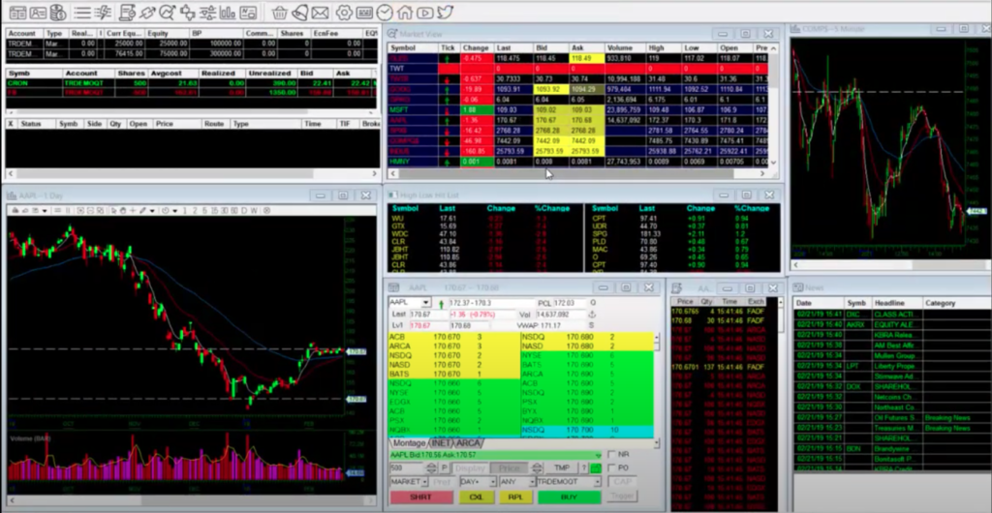Click the red SHRT button
The height and width of the screenshot is (513, 992).
point(421,498)
